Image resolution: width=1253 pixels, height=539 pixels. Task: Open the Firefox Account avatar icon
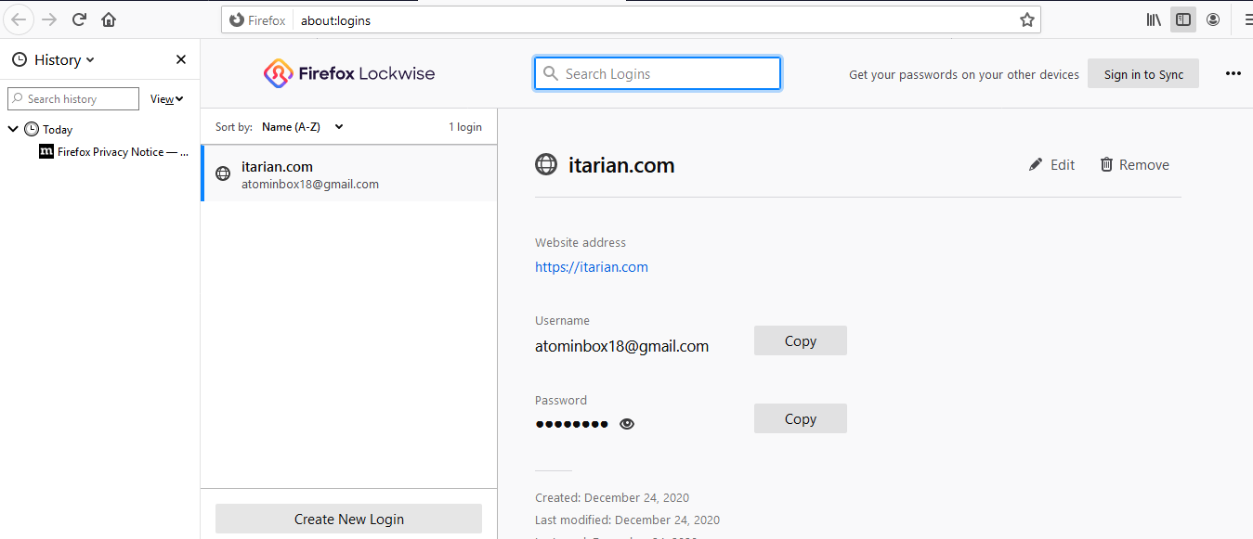click(x=1213, y=19)
